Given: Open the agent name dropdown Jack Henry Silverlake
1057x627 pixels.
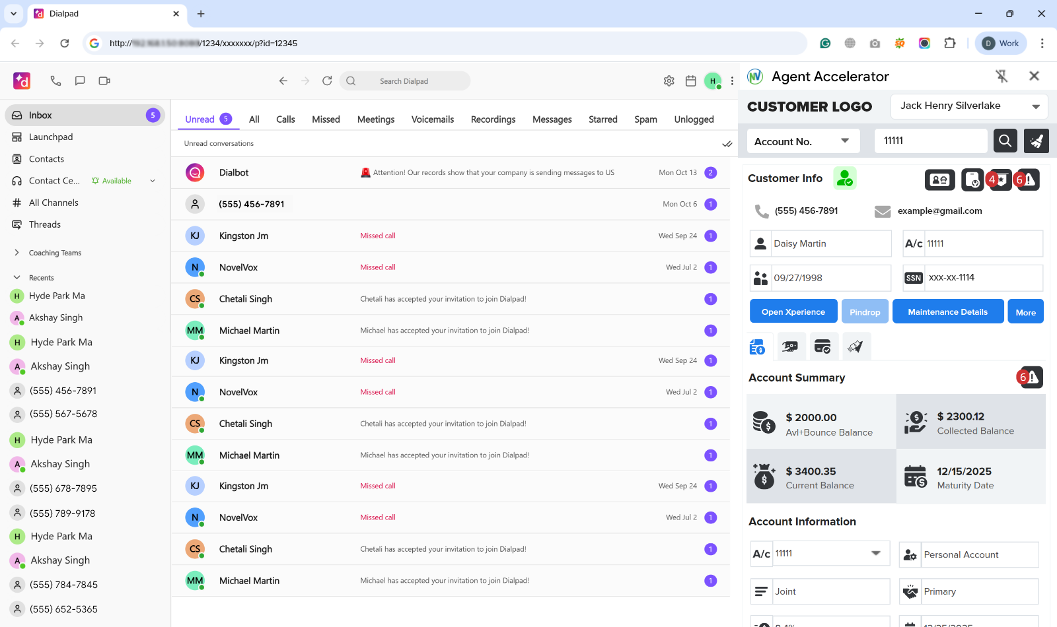Looking at the screenshot, I should click(969, 106).
